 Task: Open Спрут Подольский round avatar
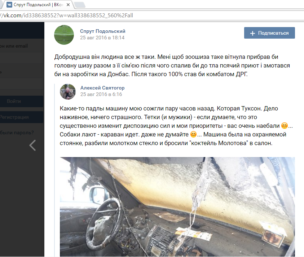(x=64, y=35)
